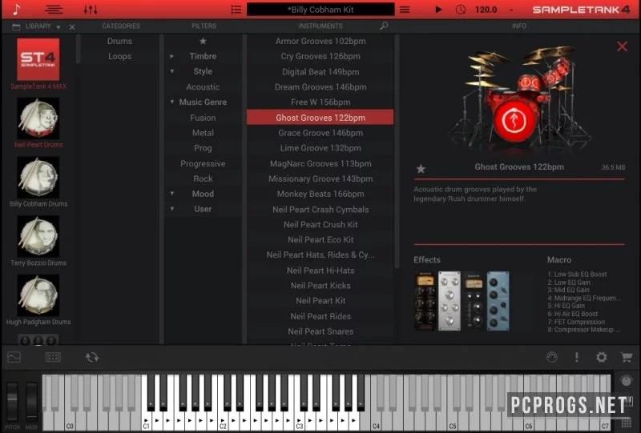Close the Library panel with X
The image size is (641, 433).
click(72, 27)
